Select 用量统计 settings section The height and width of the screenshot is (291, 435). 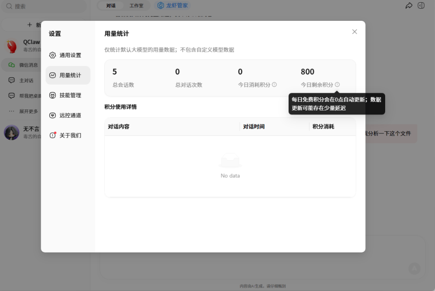pos(68,75)
